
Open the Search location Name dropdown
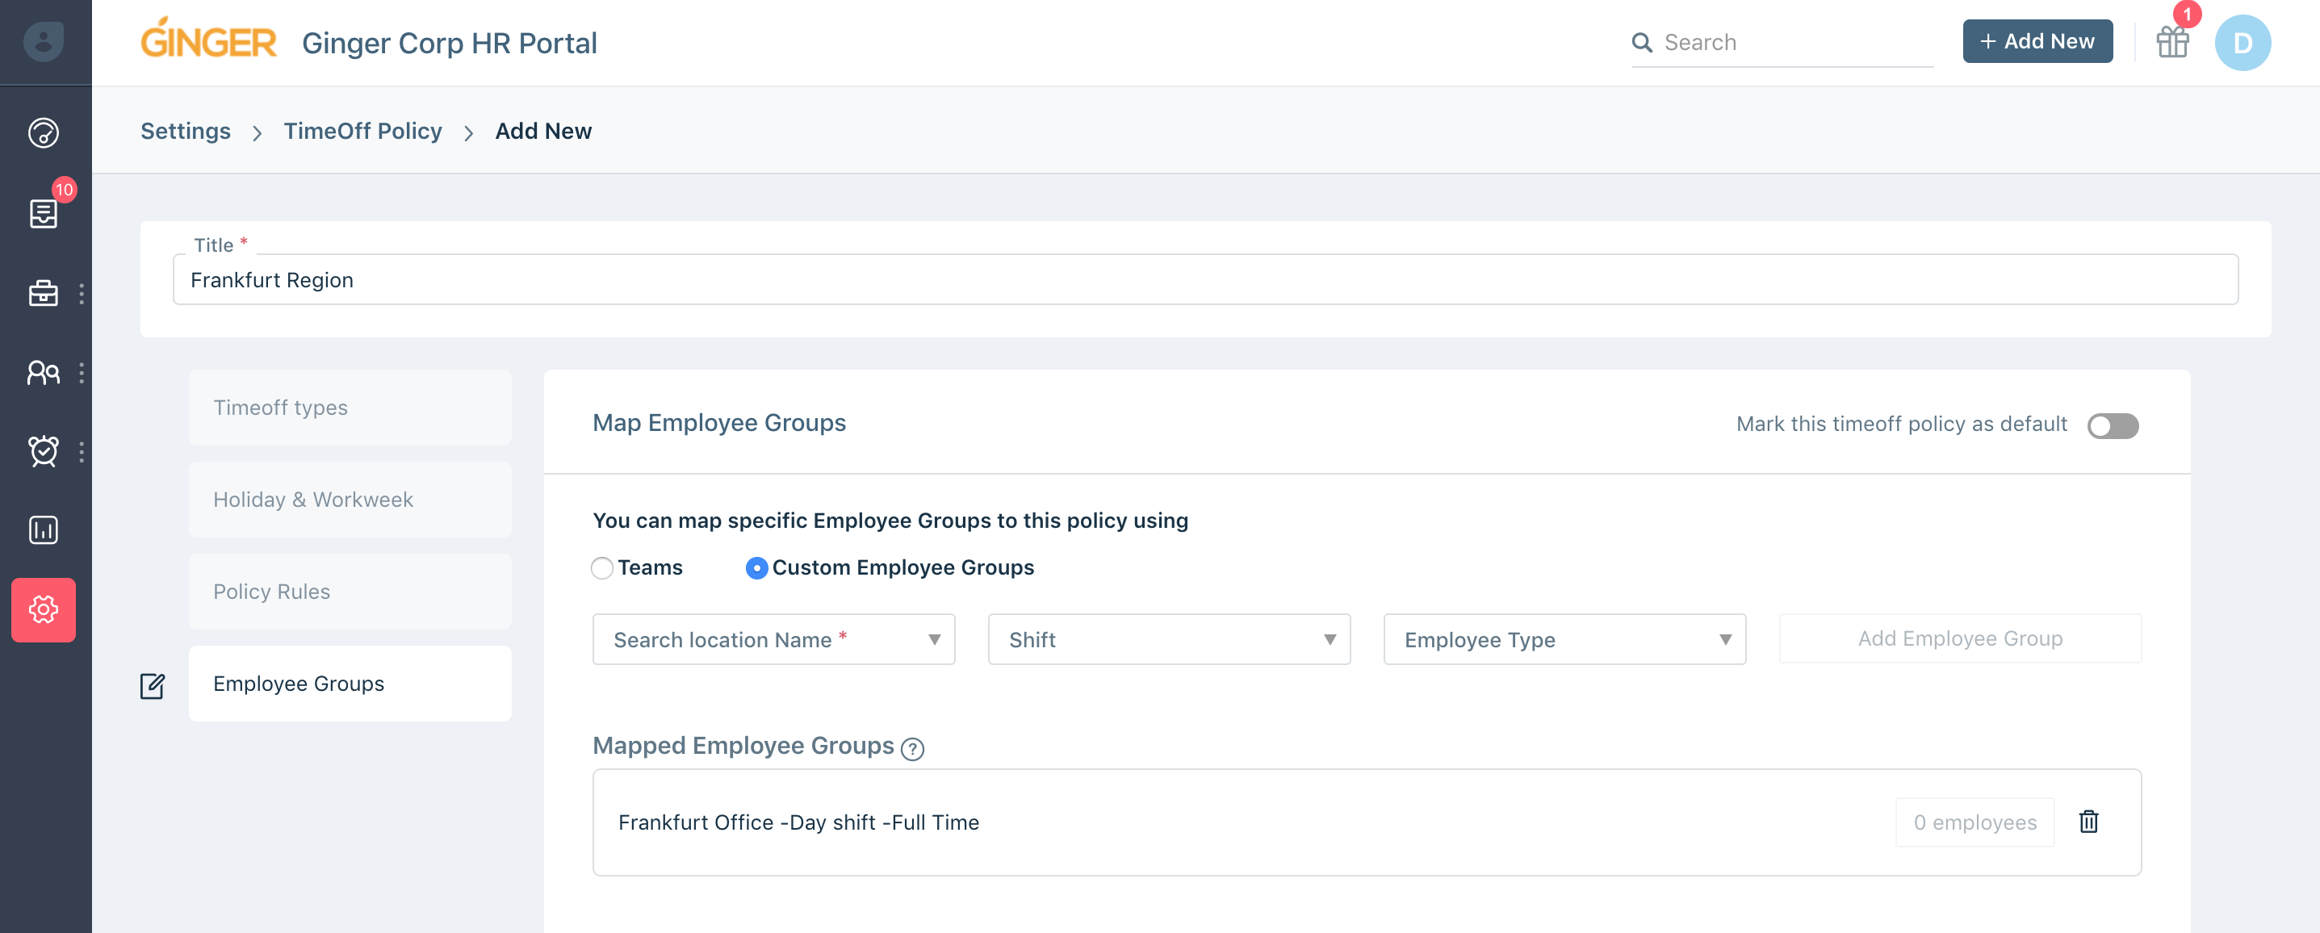(773, 638)
